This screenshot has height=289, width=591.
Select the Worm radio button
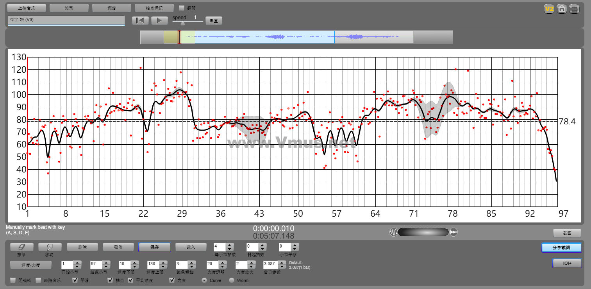click(x=232, y=280)
